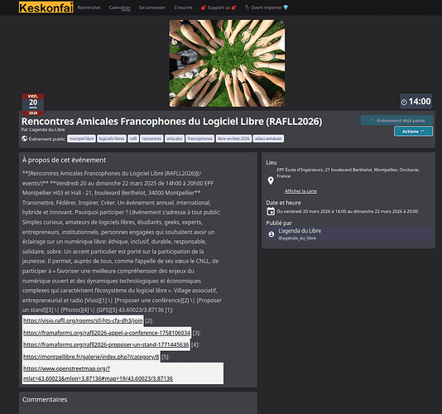442x414 pixels.
Task: Open the Se connecter page
Action: click(152, 7)
